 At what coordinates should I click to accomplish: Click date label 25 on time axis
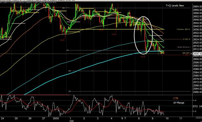(16, 118)
